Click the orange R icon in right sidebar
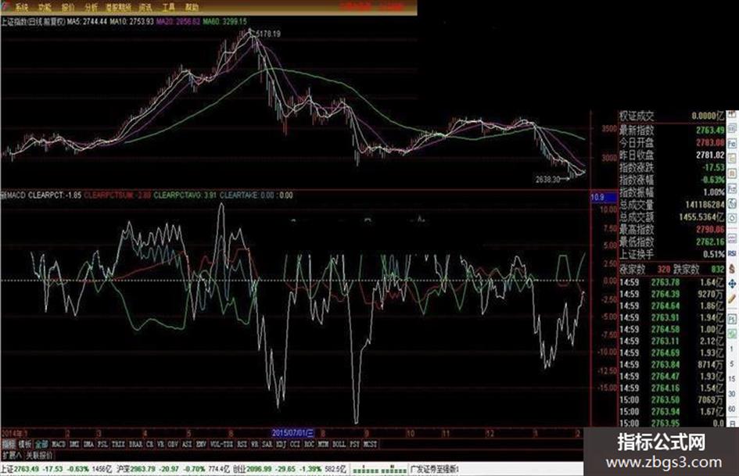The width and height of the screenshot is (739, 476). 732,174
